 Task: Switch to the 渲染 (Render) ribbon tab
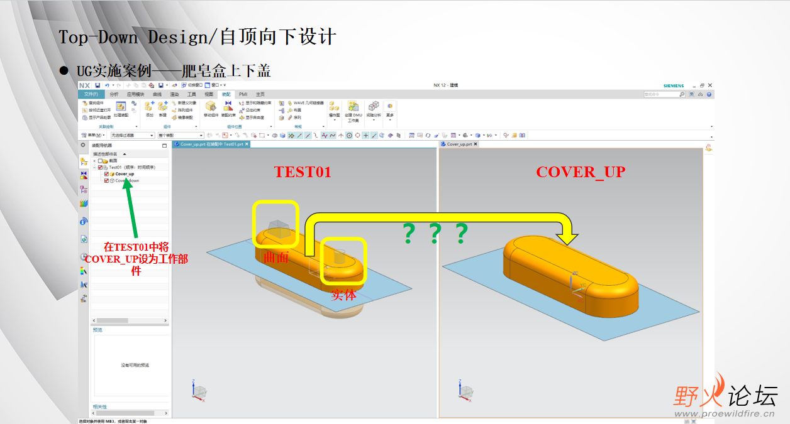click(174, 94)
